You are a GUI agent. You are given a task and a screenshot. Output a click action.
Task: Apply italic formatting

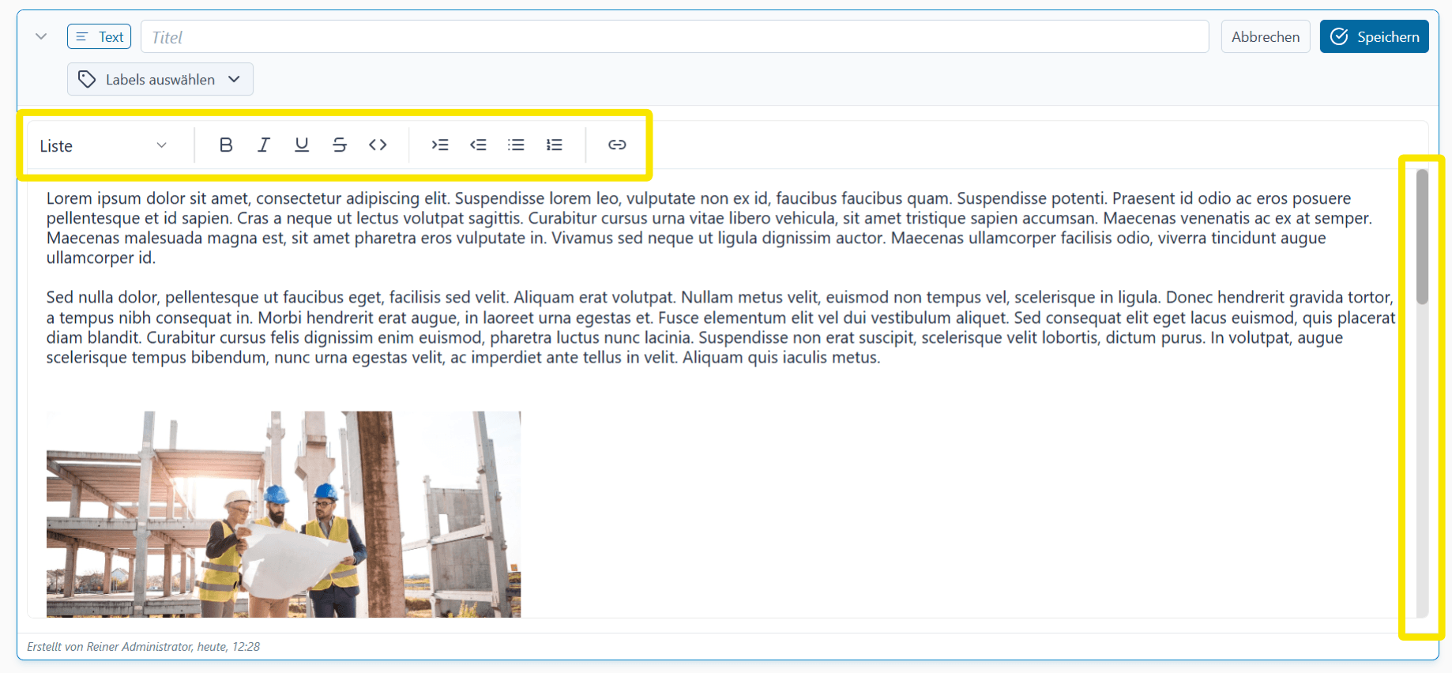[264, 145]
